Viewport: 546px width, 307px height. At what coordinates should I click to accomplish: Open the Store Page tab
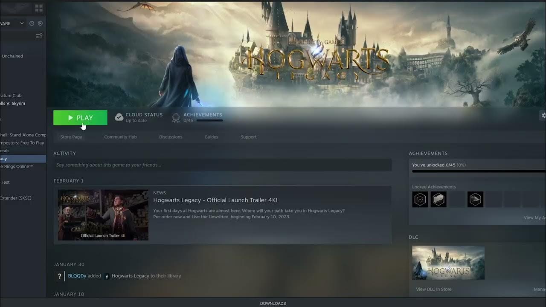[x=71, y=137]
